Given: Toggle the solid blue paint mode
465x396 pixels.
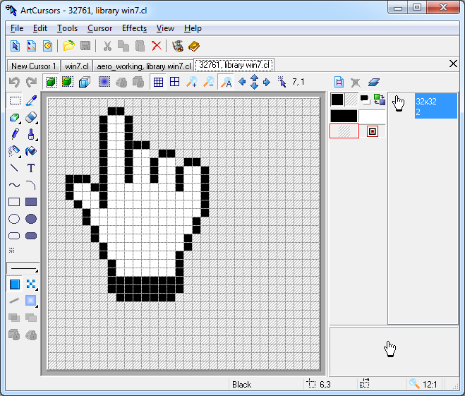Looking at the screenshot, I should tap(14, 284).
